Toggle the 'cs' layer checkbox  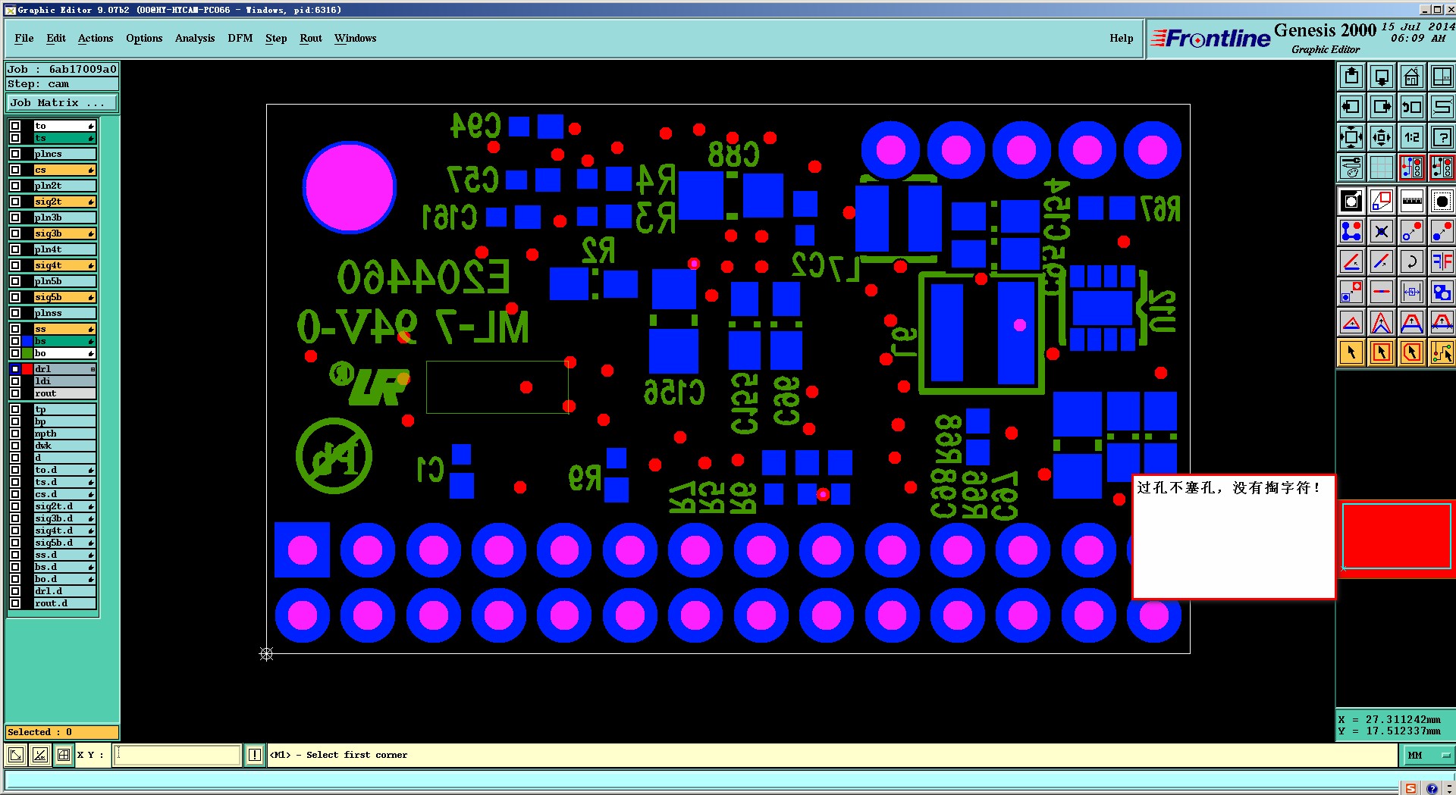(15, 170)
